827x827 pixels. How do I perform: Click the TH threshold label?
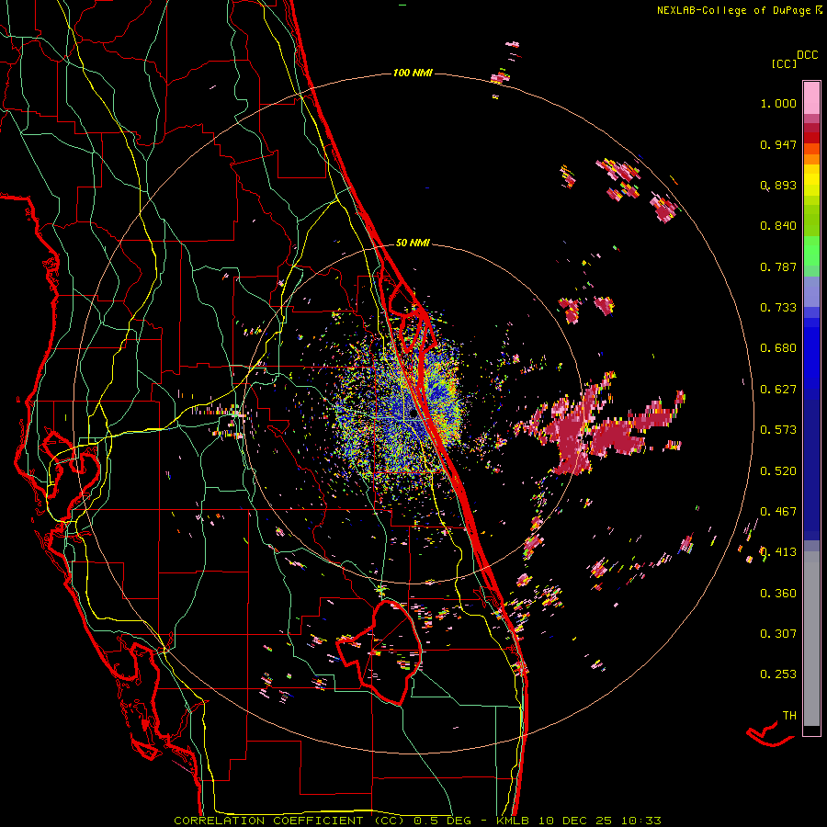point(789,716)
